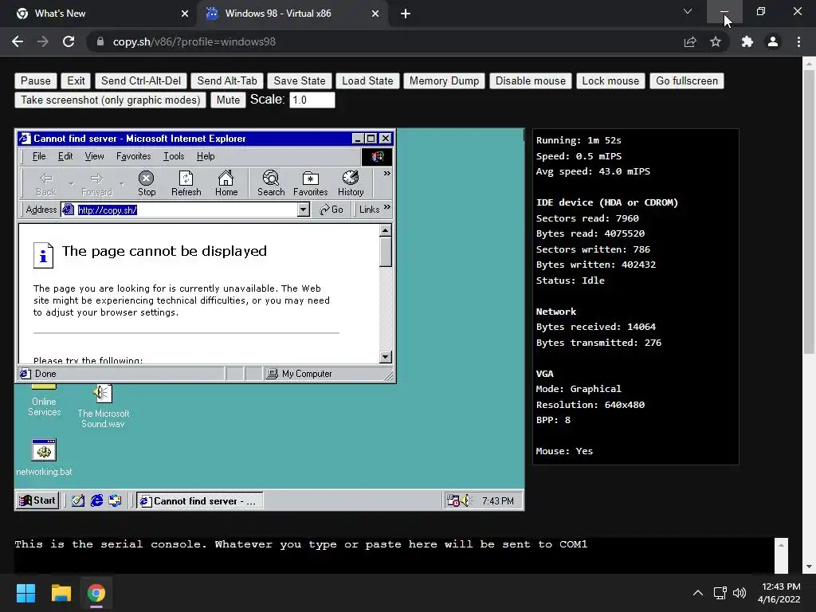816x612 pixels.
Task: Toggle the Pause emulation button
Action: pos(35,80)
